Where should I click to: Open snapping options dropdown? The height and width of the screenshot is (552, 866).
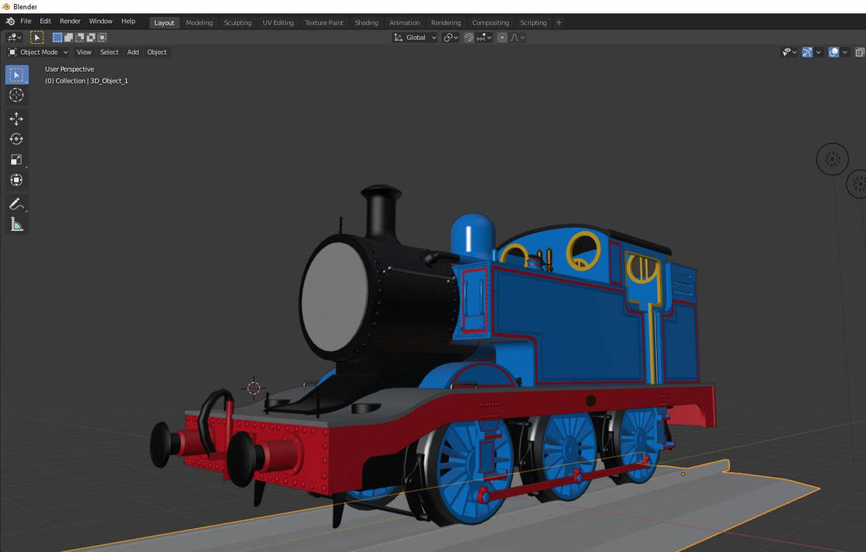pyautogui.click(x=484, y=38)
